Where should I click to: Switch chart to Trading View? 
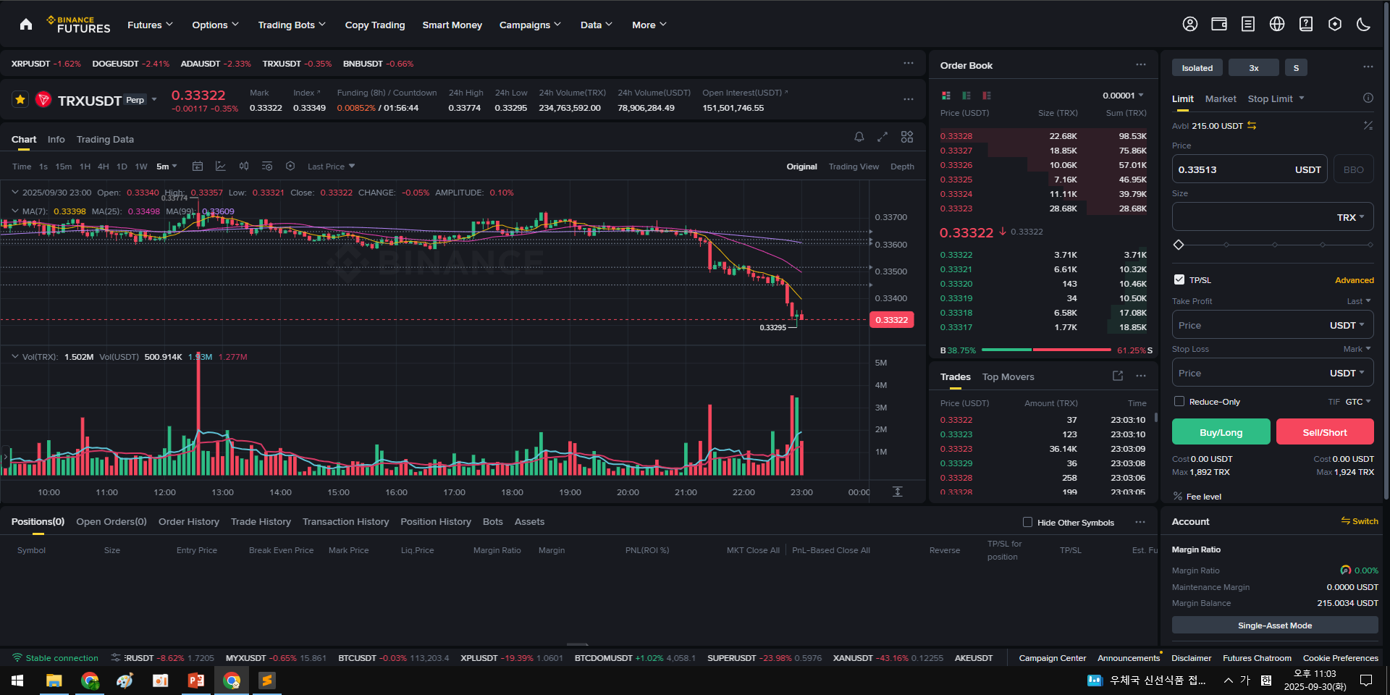[x=854, y=167]
